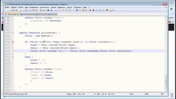Open Find with the binoculars icon
The height and width of the screenshot is (99, 176).
(48, 10)
